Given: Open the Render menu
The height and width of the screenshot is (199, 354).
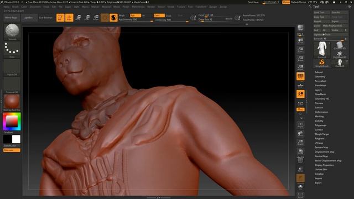Looking at the screenshot, I should (151, 7).
